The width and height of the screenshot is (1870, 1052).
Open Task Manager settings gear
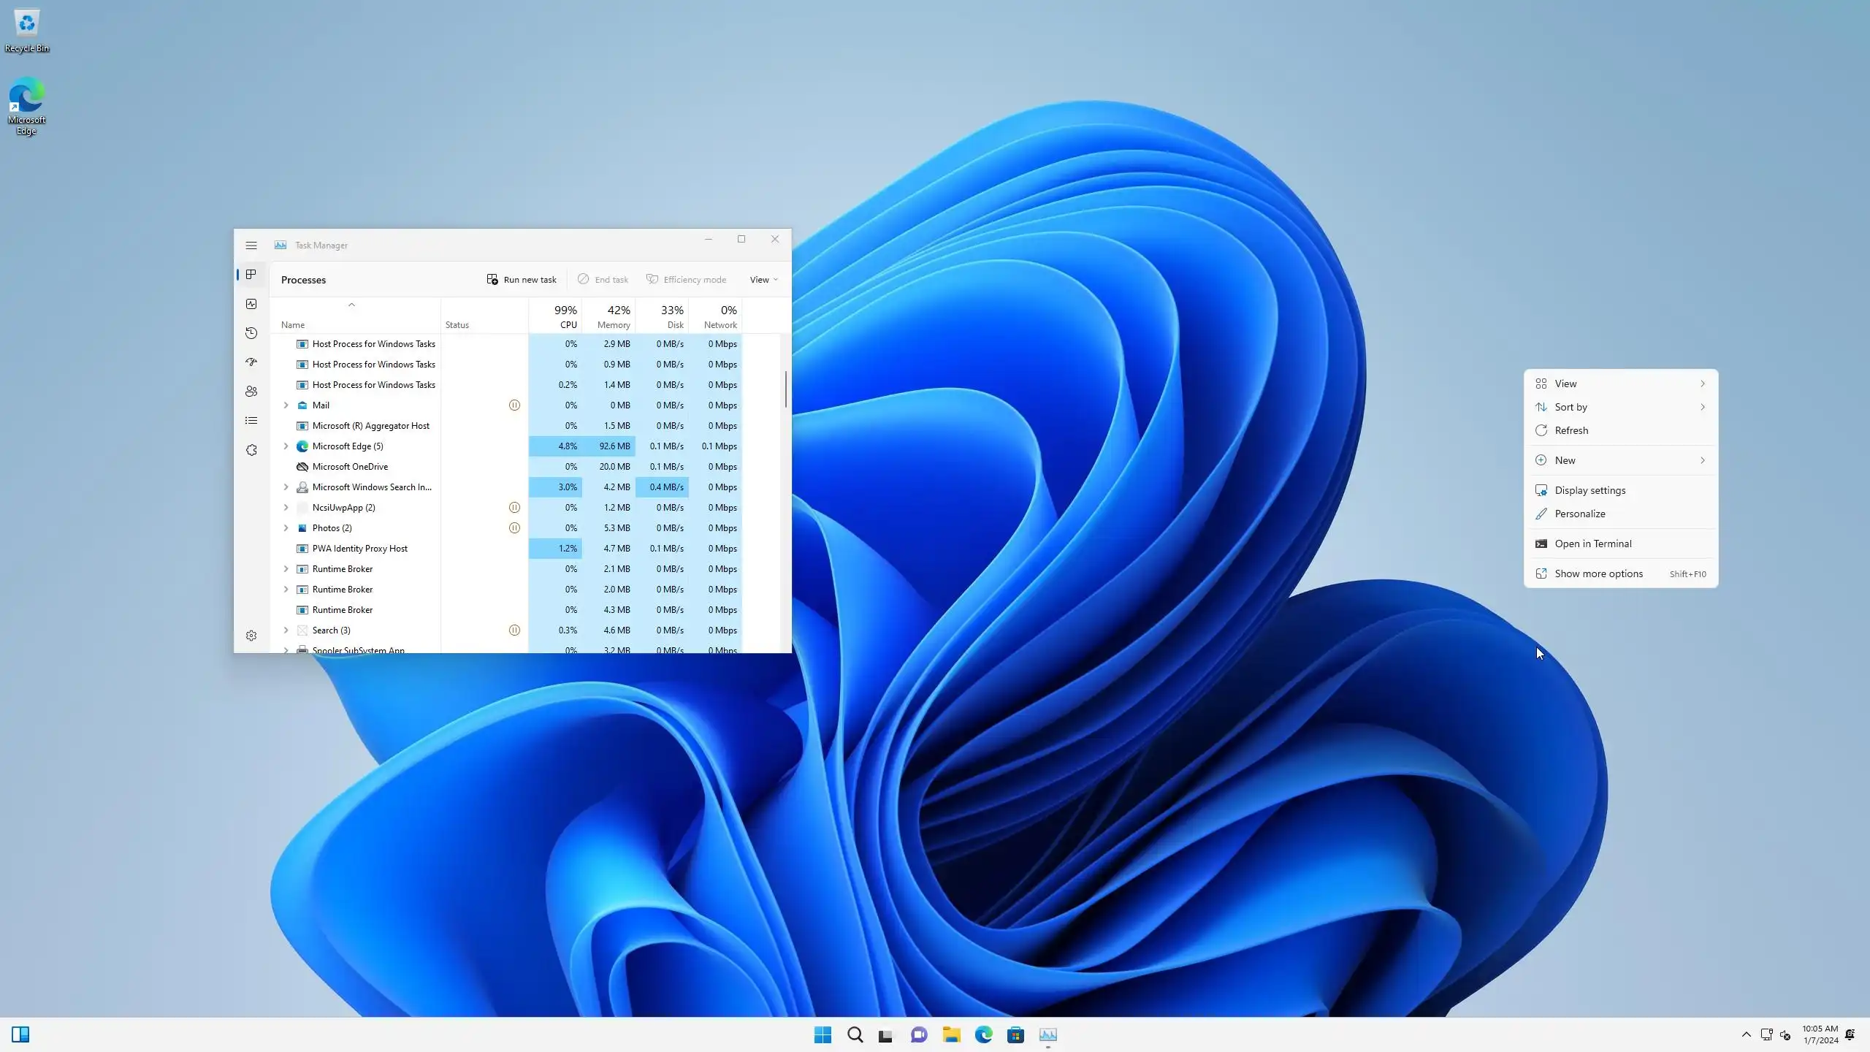pyautogui.click(x=251, y=636)
